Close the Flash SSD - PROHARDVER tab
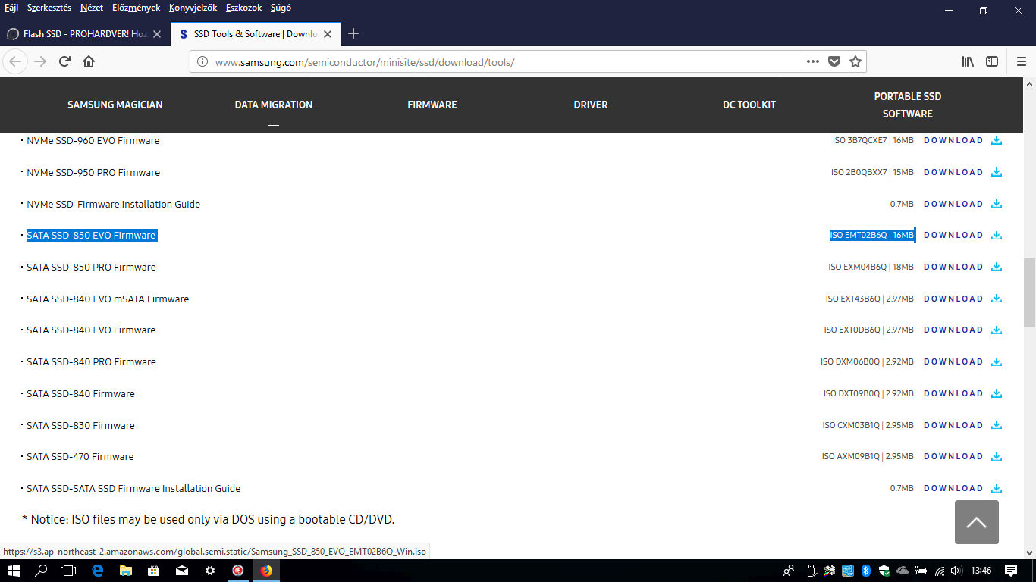 tap(157, 34)
